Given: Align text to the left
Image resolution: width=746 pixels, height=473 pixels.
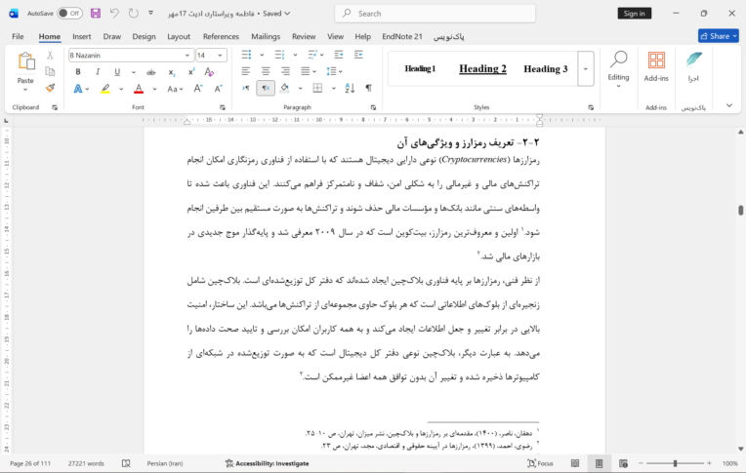Looking at the screenshot, I should pyautogui.click(x=245, y=71).
